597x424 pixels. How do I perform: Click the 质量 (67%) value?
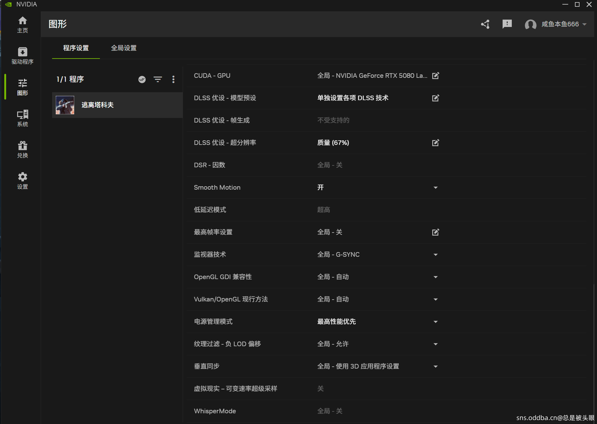coord(333,143)
